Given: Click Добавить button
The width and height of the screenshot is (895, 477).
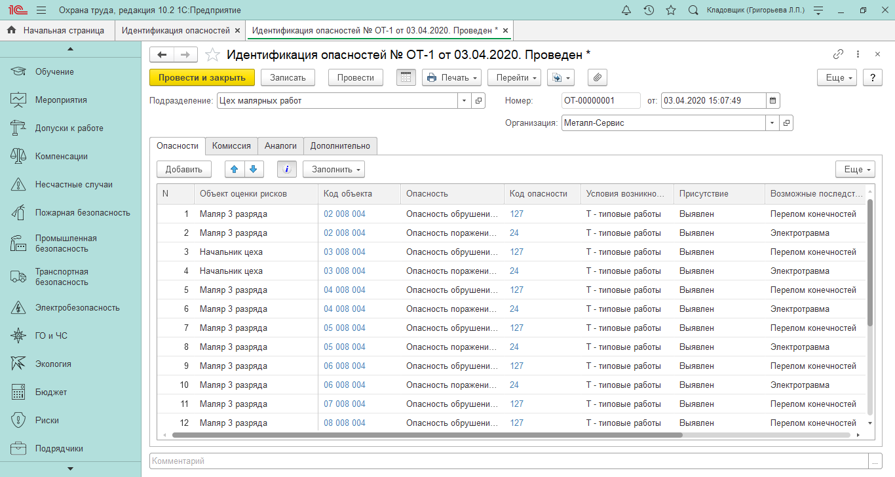Looking at the screenshot, I should pos(184,169).
